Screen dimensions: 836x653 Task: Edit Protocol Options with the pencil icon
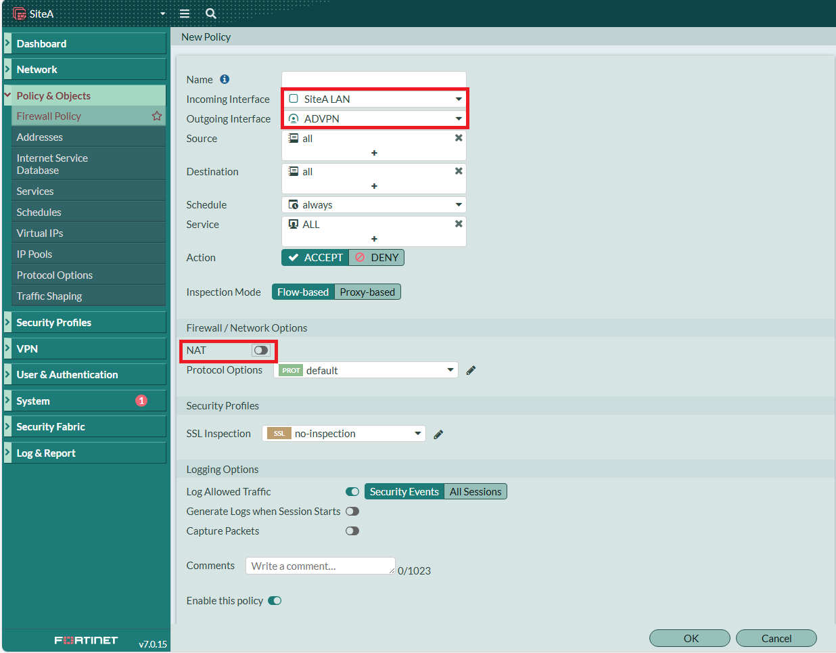click(471, 370)
